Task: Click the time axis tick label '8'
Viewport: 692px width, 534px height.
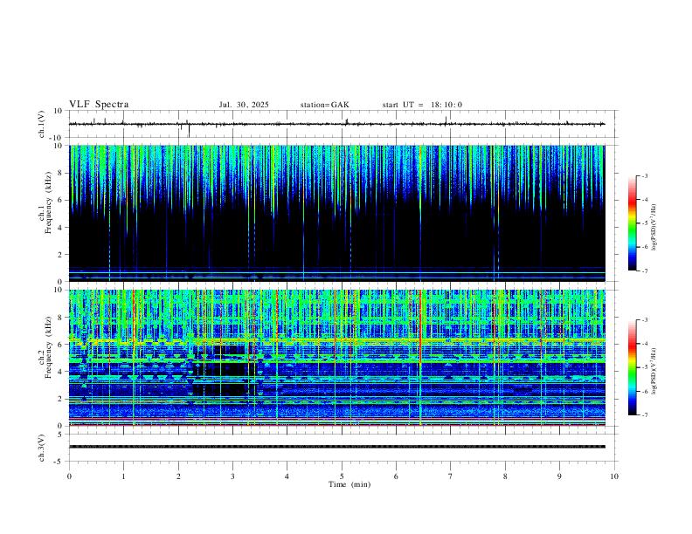Action: point(505,476)
